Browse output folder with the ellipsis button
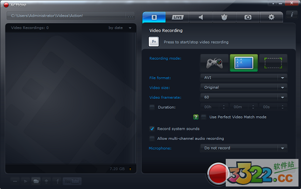This screenshot has height=189, width=301. (x=130, y=16)
